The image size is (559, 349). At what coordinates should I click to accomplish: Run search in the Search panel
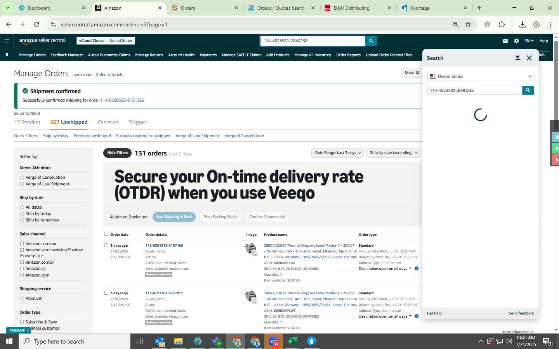528,90
